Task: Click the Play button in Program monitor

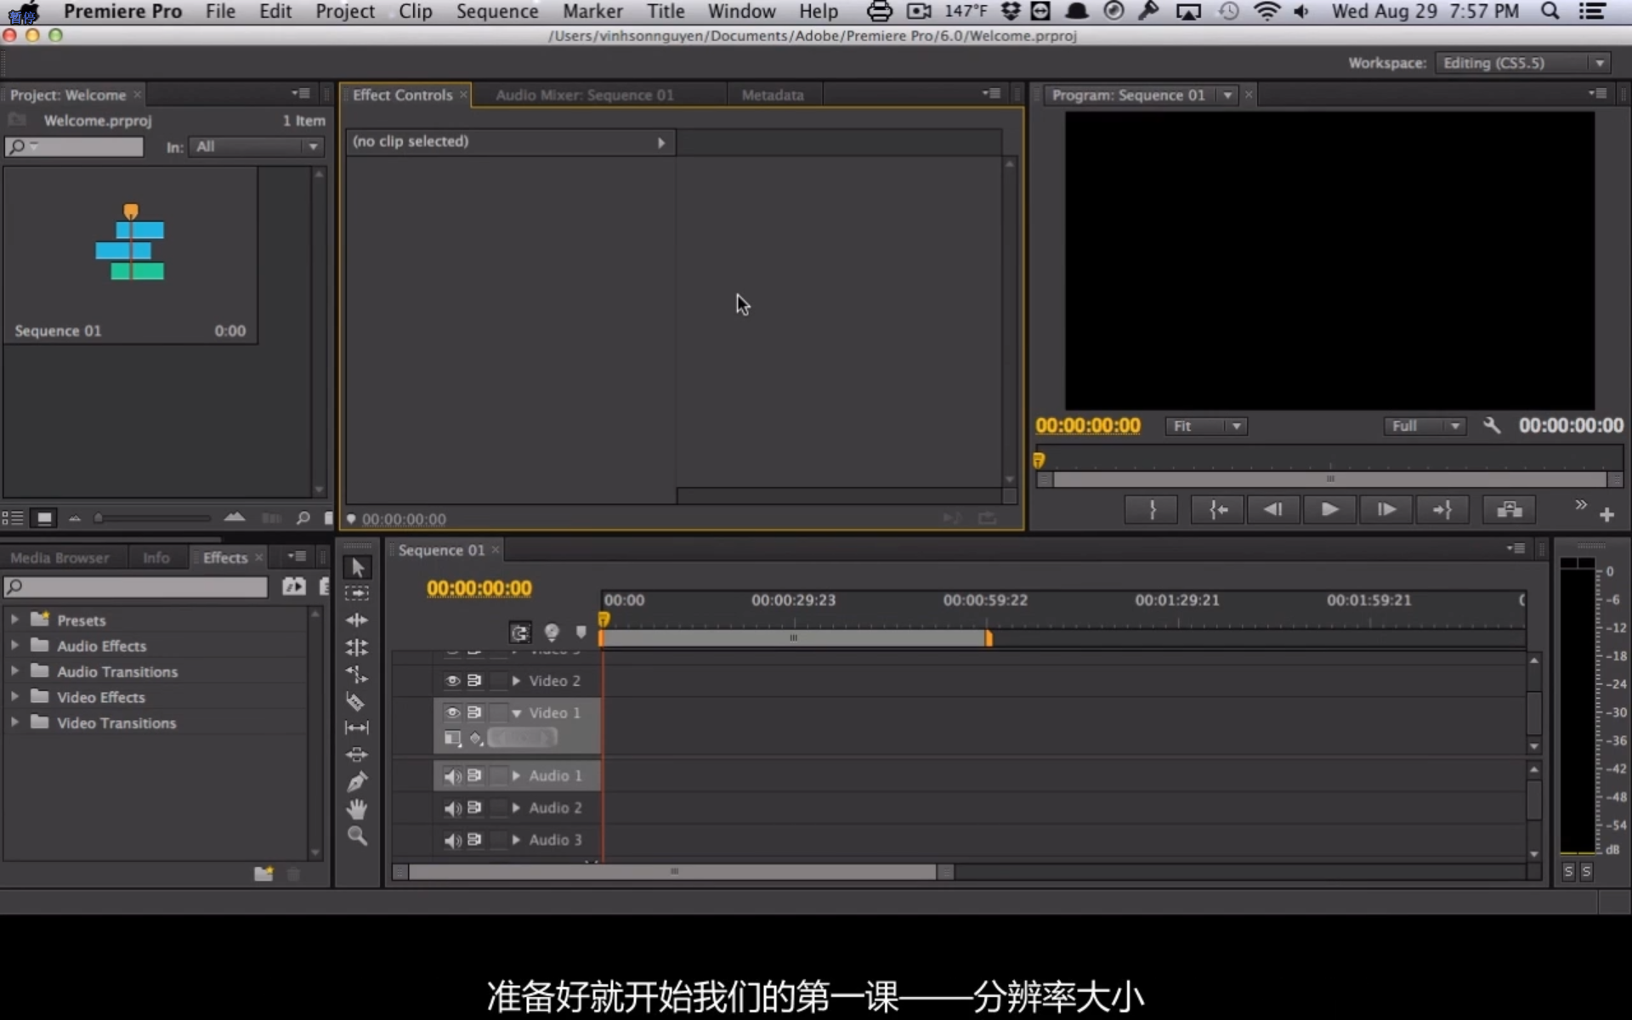Action: tap(1329, 509)
